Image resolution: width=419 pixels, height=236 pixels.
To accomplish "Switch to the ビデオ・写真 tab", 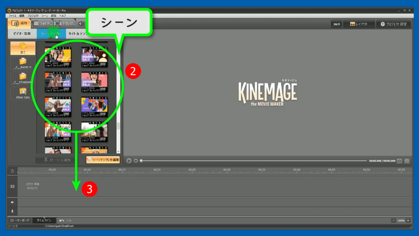I will pyautogui.click(x=22, y=34).
